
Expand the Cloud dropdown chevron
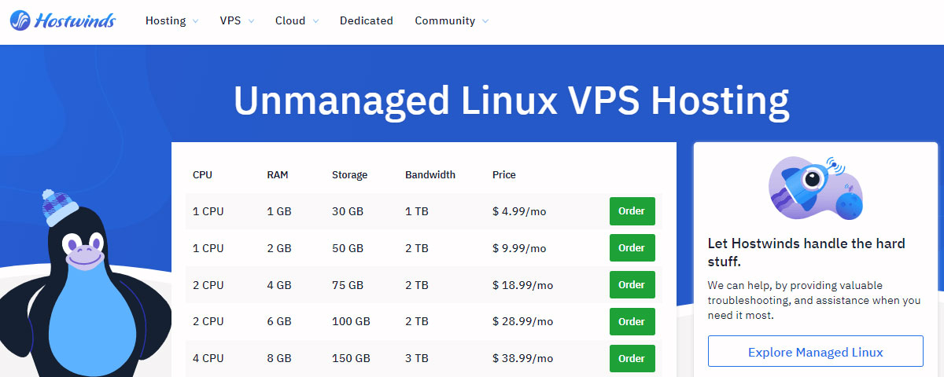tap(315, 21)
